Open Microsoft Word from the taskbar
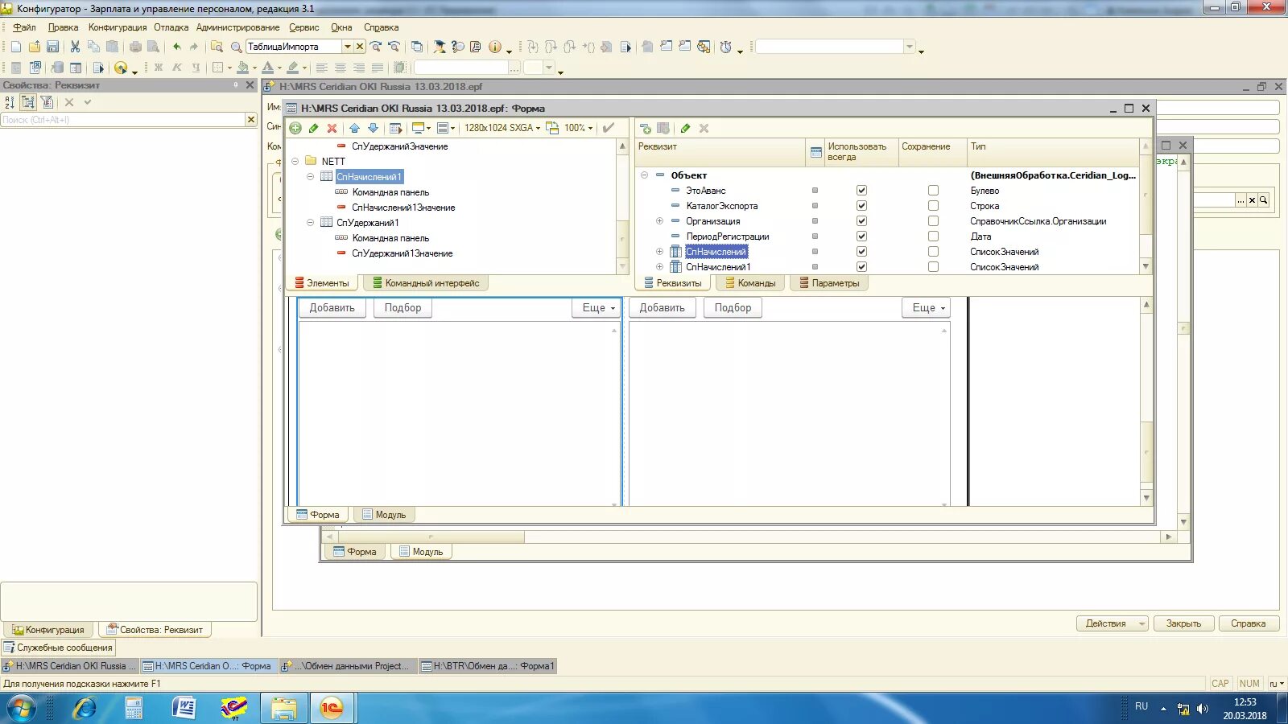 coord(184,708)
